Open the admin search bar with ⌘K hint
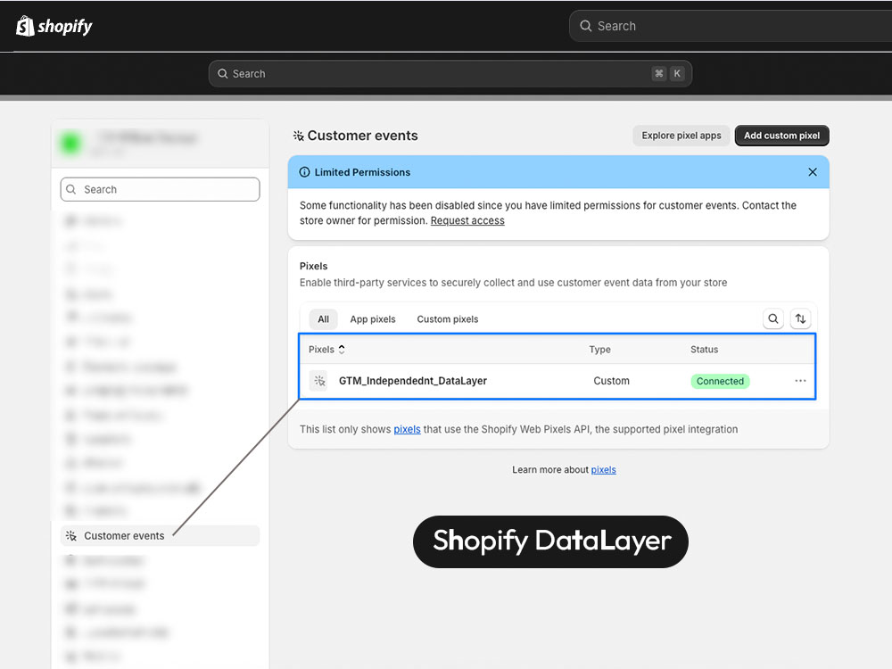The height and width of the screenshot is (669, 892). pos(450,74)
